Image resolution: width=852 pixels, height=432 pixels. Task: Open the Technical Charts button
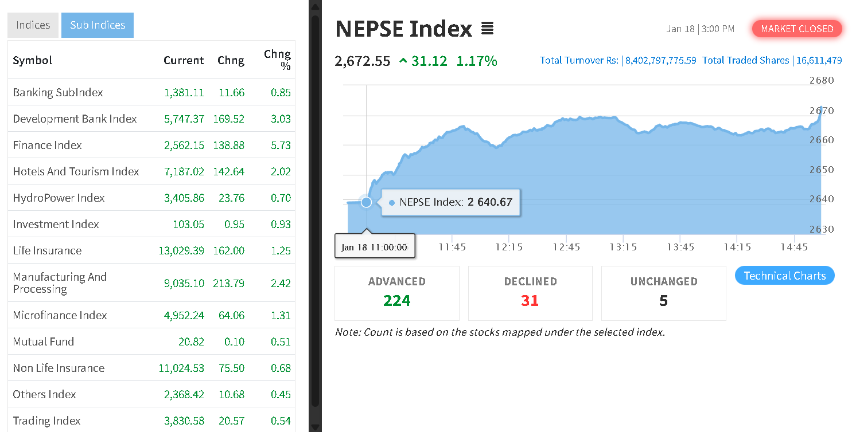point(784,276)
